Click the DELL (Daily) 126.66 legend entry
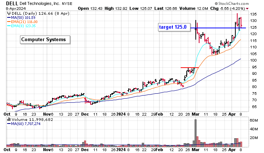The image size is (264, 153). tap(40, 14)
